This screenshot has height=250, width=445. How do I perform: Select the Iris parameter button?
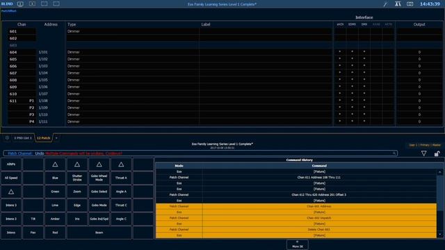click(x=77, y=219)
